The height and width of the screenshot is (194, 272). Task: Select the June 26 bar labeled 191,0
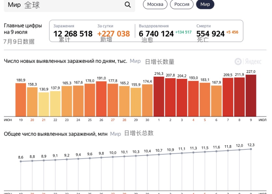point(101,99)
